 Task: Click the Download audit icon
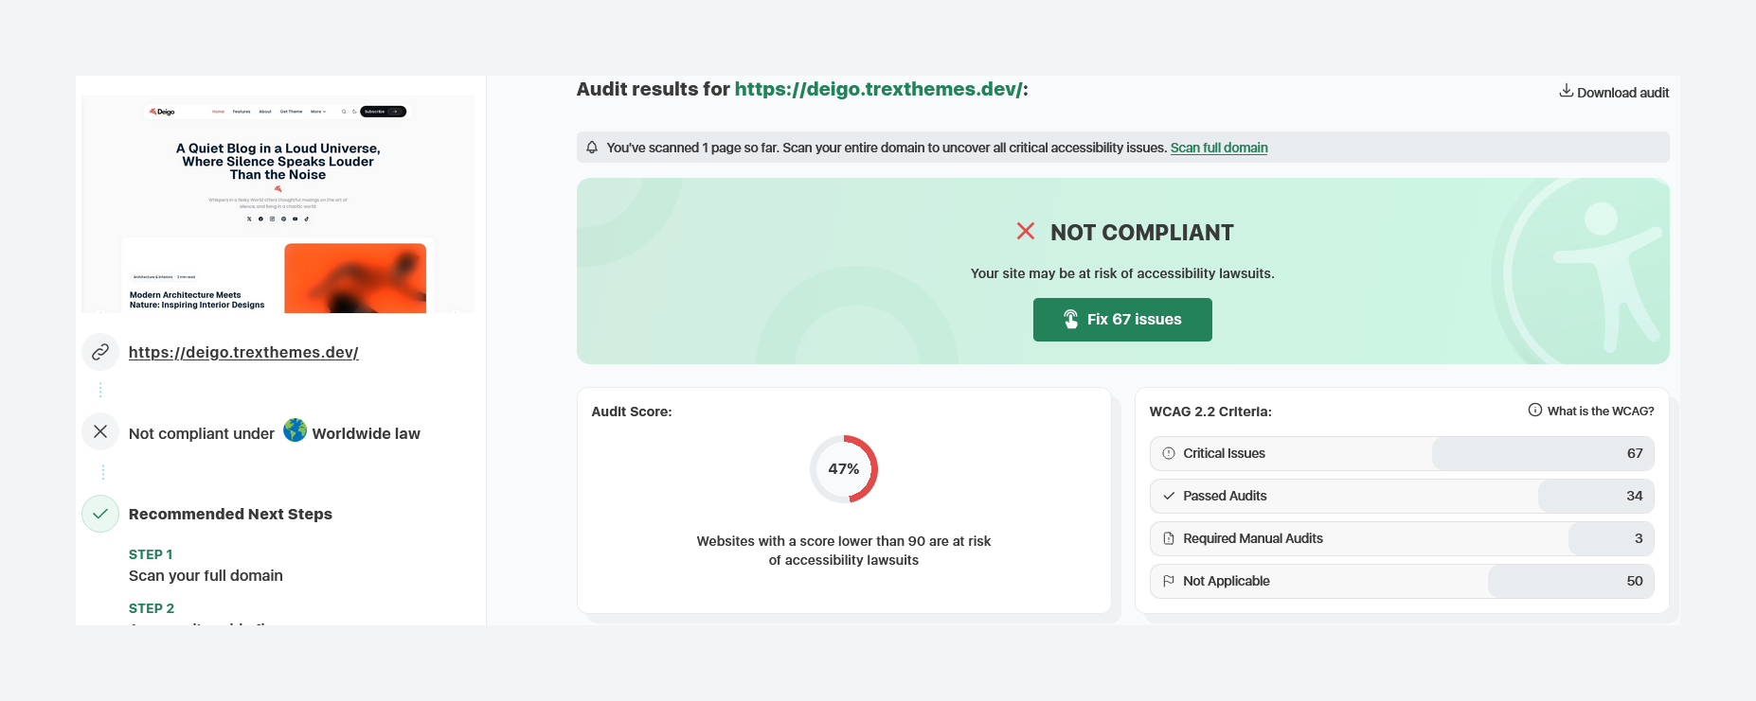coord(1566,91)
